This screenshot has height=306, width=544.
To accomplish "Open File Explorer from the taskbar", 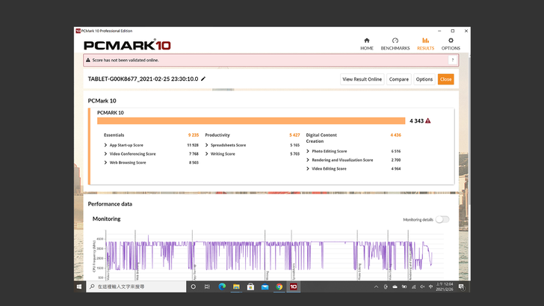I will coord(236,287).
